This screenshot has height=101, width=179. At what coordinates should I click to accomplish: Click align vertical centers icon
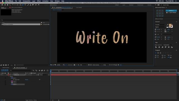[169, 47]
